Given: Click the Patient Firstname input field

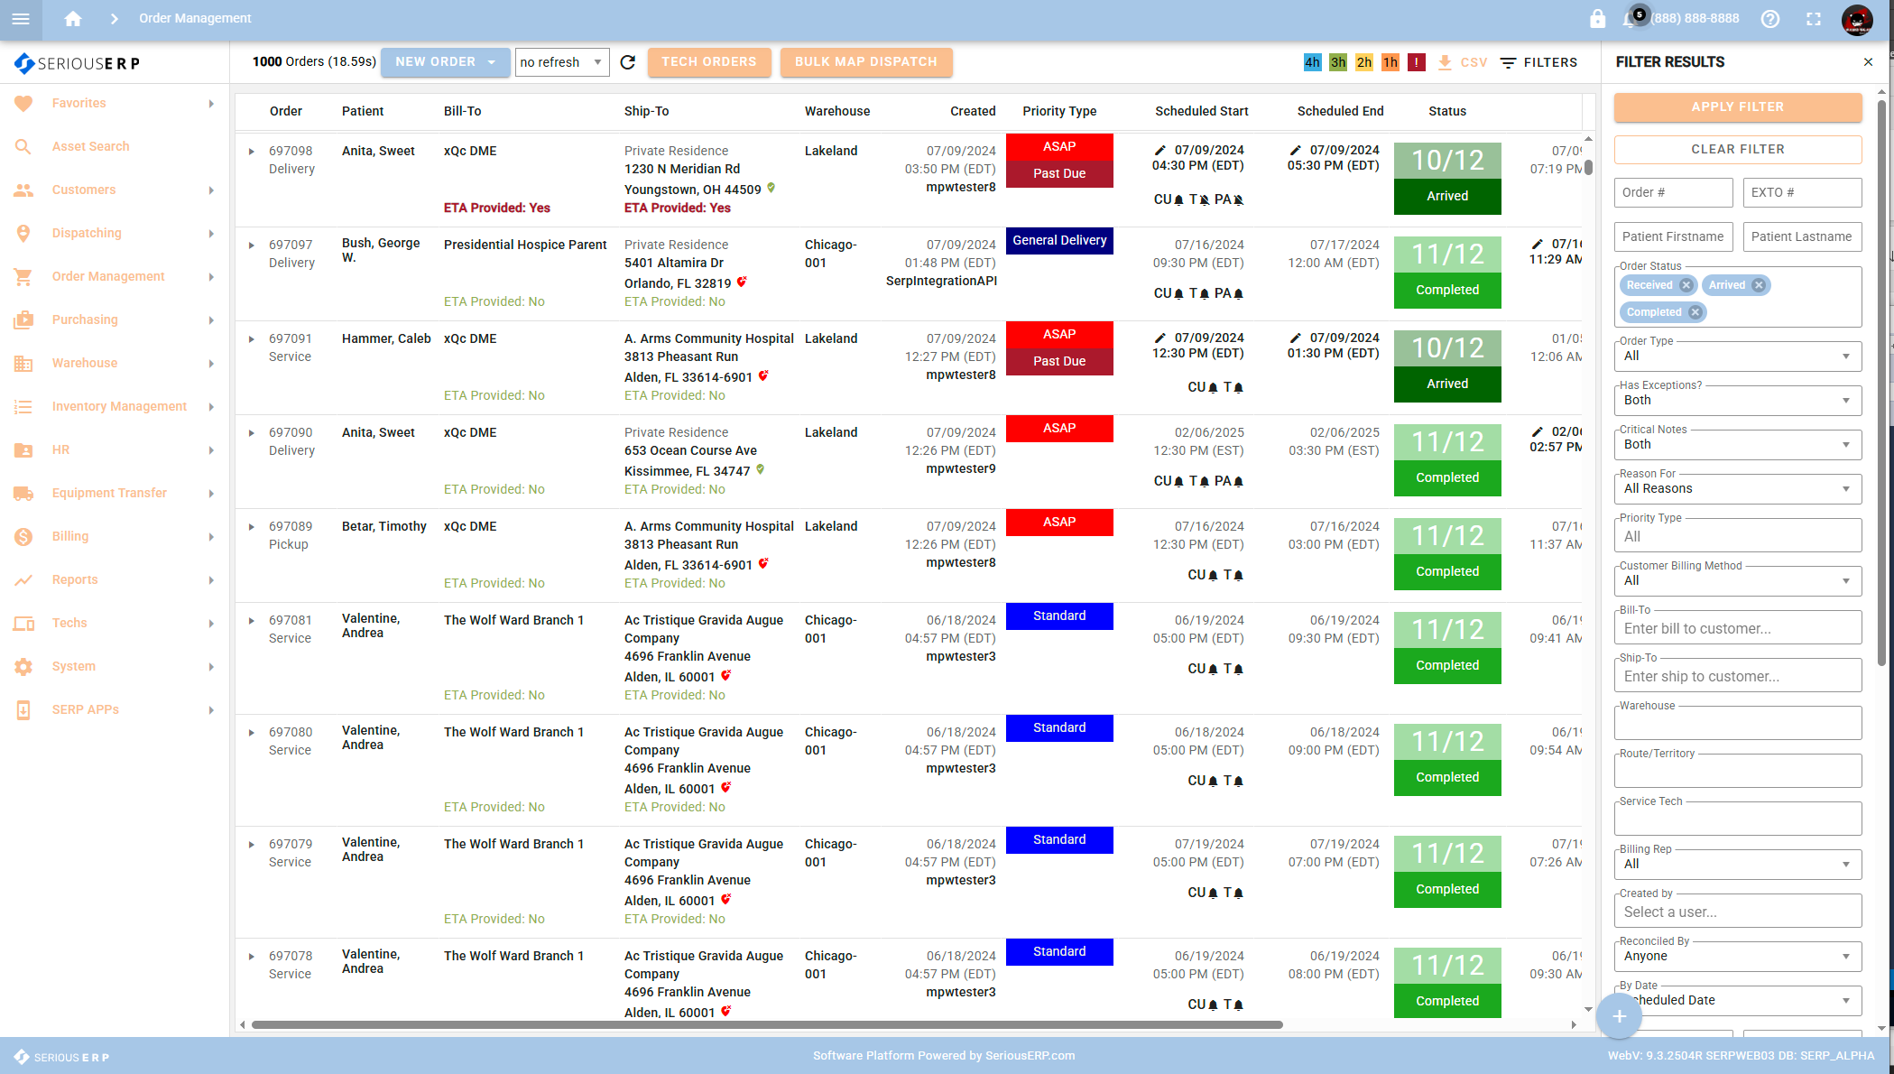Looking at the screenshot, I should tap(1673, 236).
